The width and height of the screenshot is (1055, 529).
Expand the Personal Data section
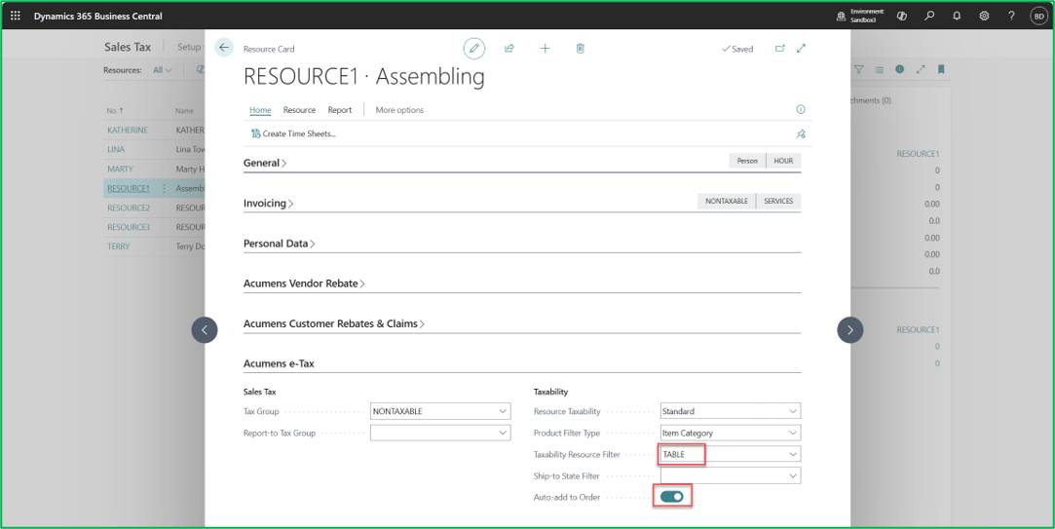click(280, 244)
